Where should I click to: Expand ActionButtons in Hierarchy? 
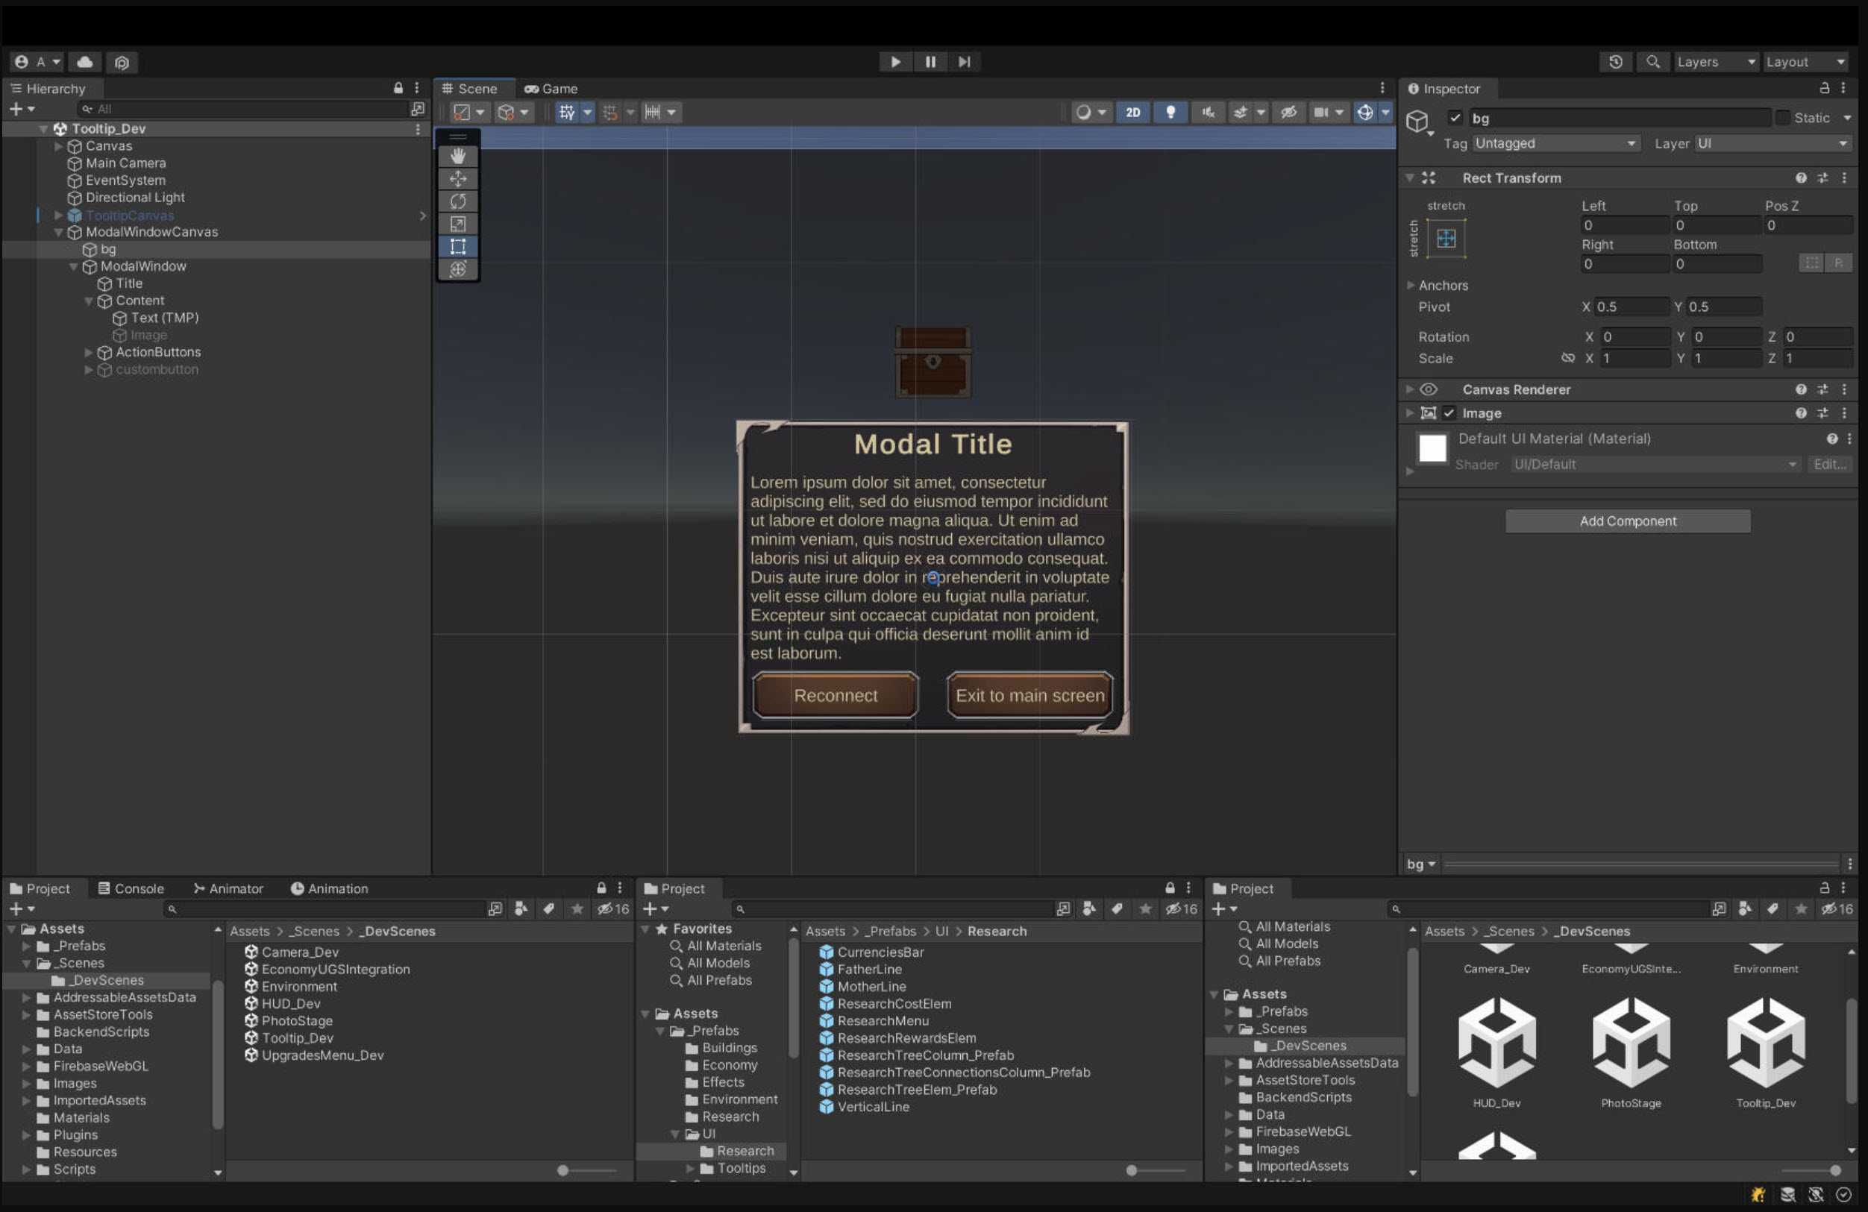tap(88, 353)
